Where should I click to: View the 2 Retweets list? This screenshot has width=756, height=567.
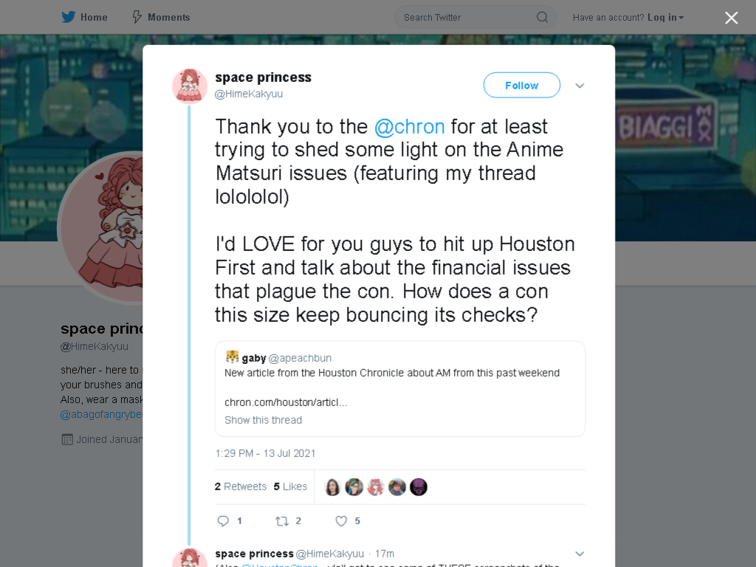click(x=241, y=487)
